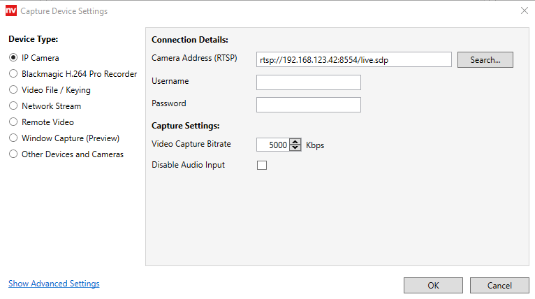Choose Window Capture (Preview) option

pos(13,138)
